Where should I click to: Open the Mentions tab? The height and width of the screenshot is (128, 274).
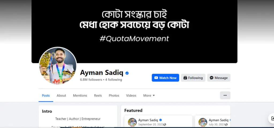[80, 96]
